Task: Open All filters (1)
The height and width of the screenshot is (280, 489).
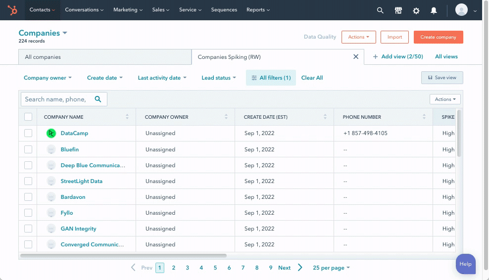Action: (x=271, y=78)
